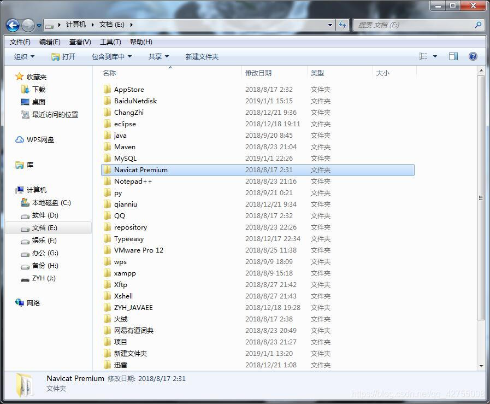
Task: Select the repository folder icon
Action: 107,227
